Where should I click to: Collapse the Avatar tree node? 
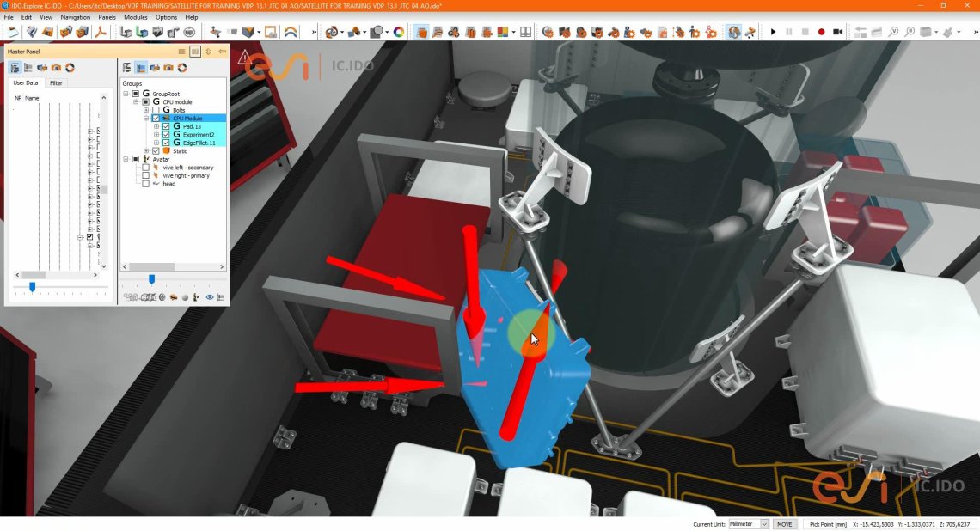[126, 159]
